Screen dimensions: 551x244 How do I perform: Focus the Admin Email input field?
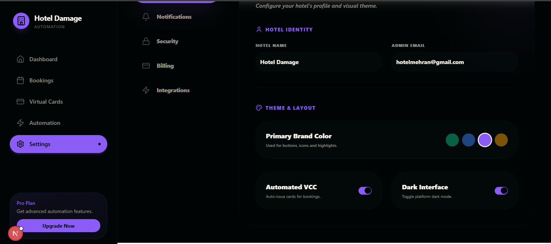click(455, 62)
